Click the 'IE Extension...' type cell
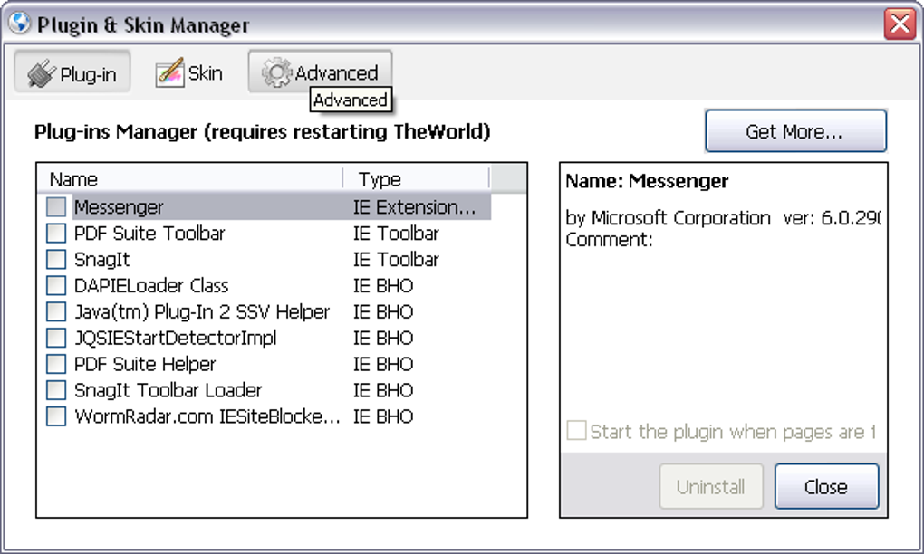This screenshot has height=554, width=924. [414, 207]
